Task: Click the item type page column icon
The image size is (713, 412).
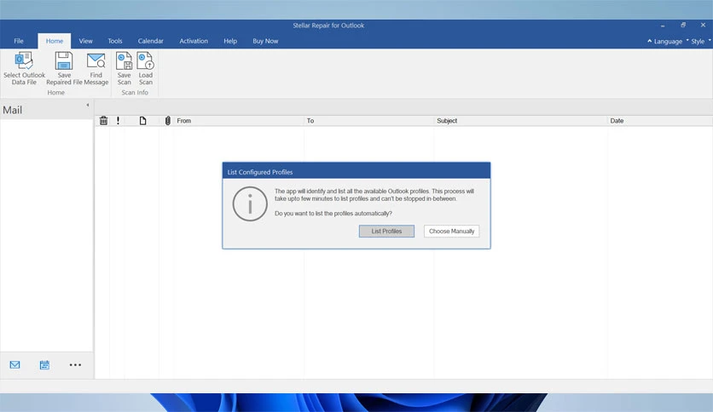Action: [142, 121]
